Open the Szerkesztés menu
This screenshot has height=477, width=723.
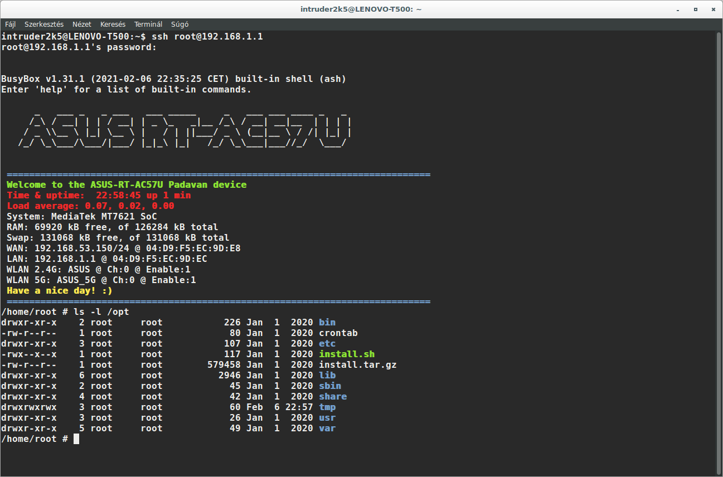click(x=44, y=24)
